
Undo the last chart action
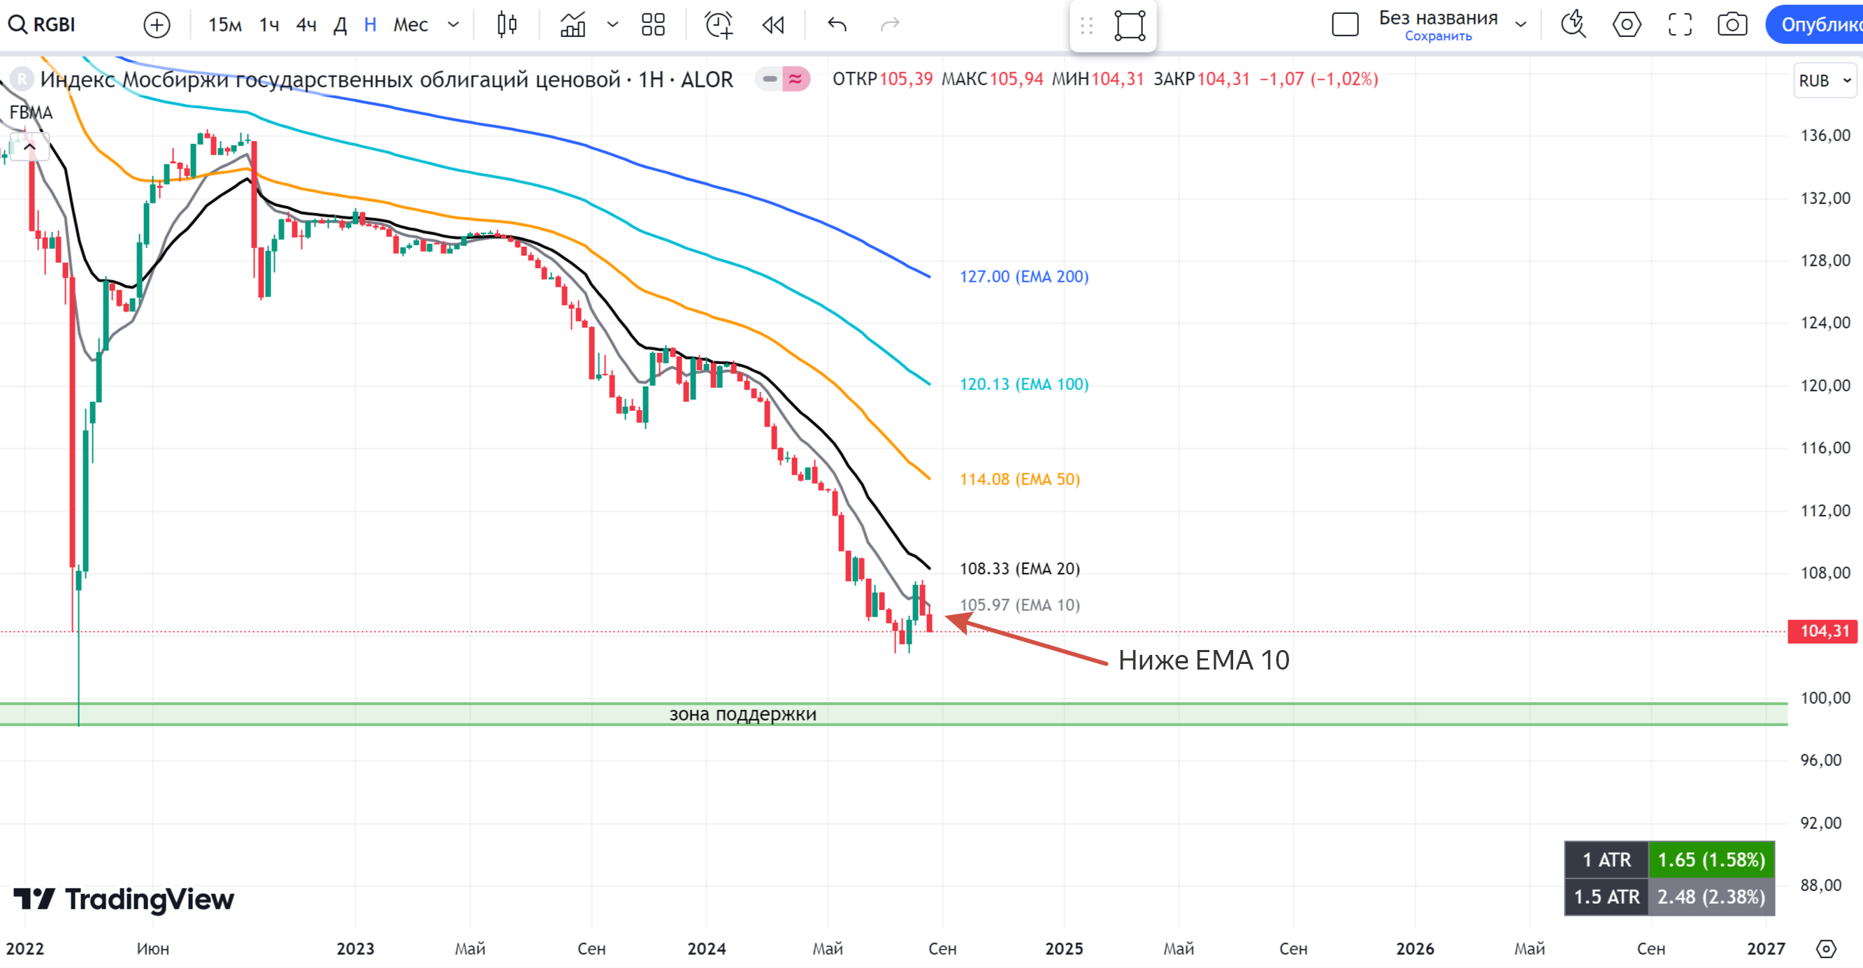click(x=837, y=24)
